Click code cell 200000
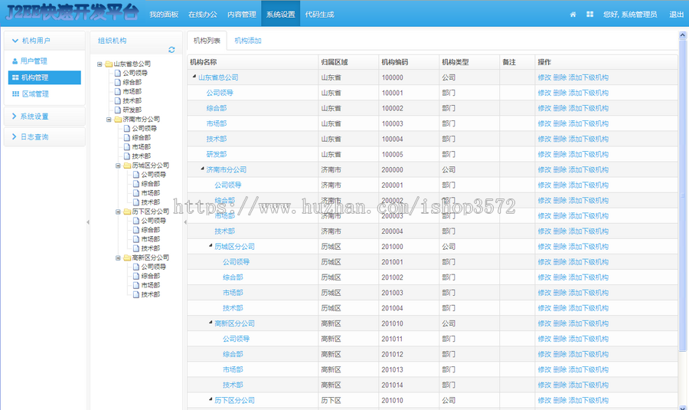This screenshot has height=410, width=689. click(x=393, y=170)
